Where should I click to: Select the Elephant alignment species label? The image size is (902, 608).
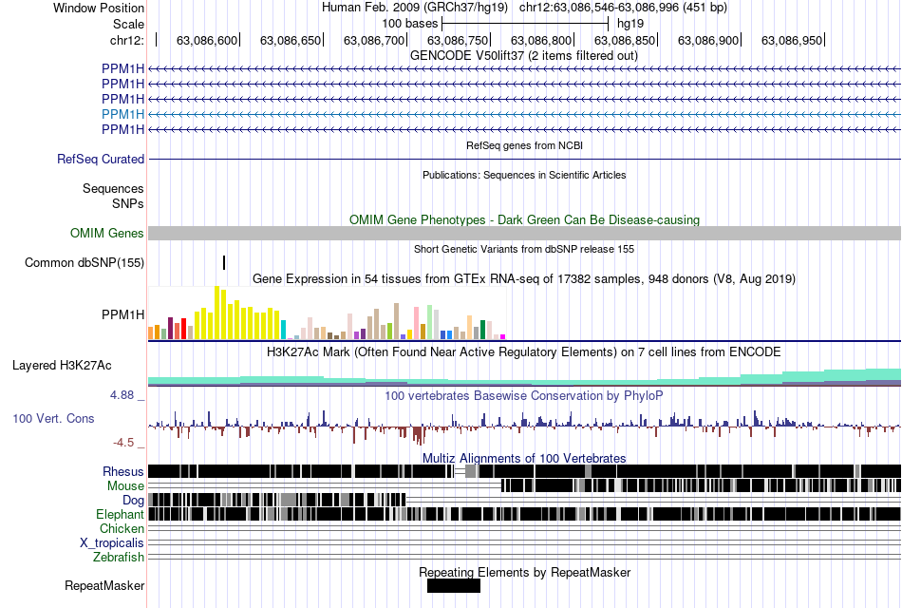tap(120, 514)
